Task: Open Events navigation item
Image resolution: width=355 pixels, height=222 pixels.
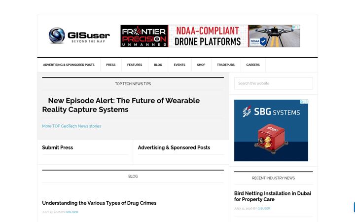Action: point(179,65)
